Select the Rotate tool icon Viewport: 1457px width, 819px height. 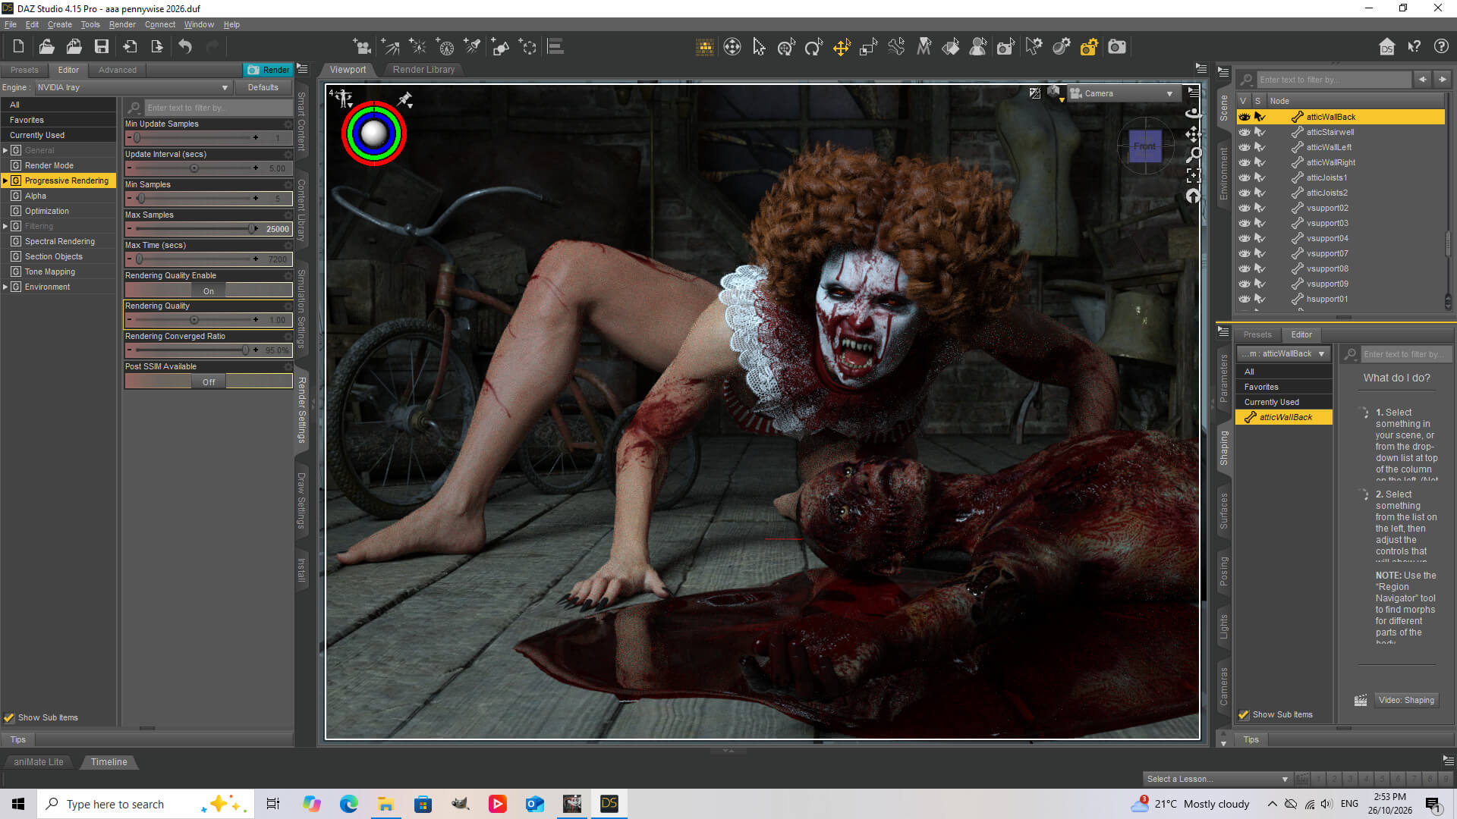point(813,47)
